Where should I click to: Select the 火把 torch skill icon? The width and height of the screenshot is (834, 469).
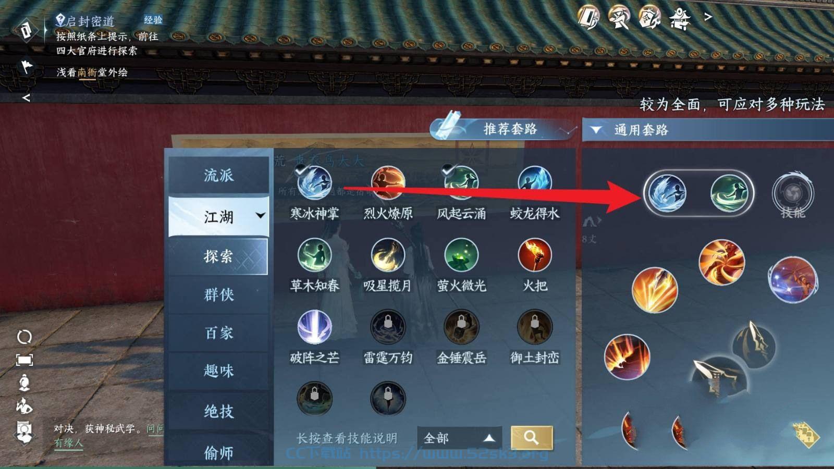tap(535, 255)
